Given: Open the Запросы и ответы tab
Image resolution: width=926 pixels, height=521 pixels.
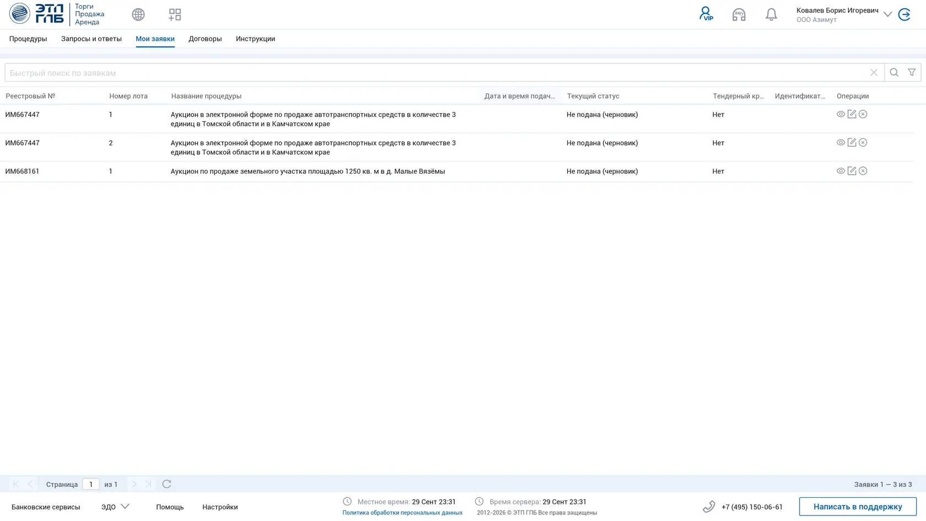Looking at the screenshot, I should [91, 39].
